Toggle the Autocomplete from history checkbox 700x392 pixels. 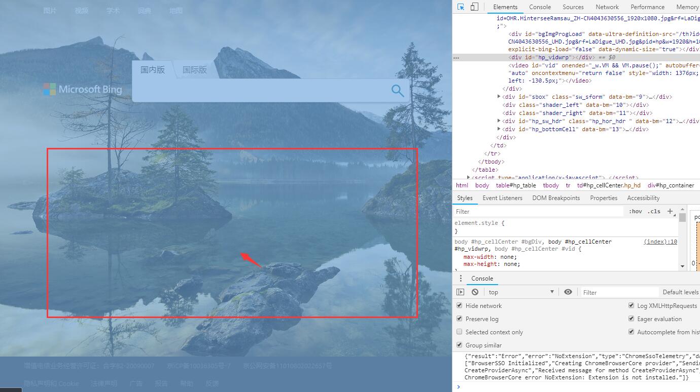tap(631, 332)
